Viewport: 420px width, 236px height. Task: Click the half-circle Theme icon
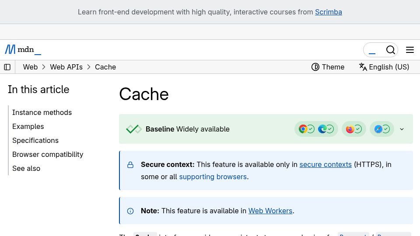[x=315, y=67]
